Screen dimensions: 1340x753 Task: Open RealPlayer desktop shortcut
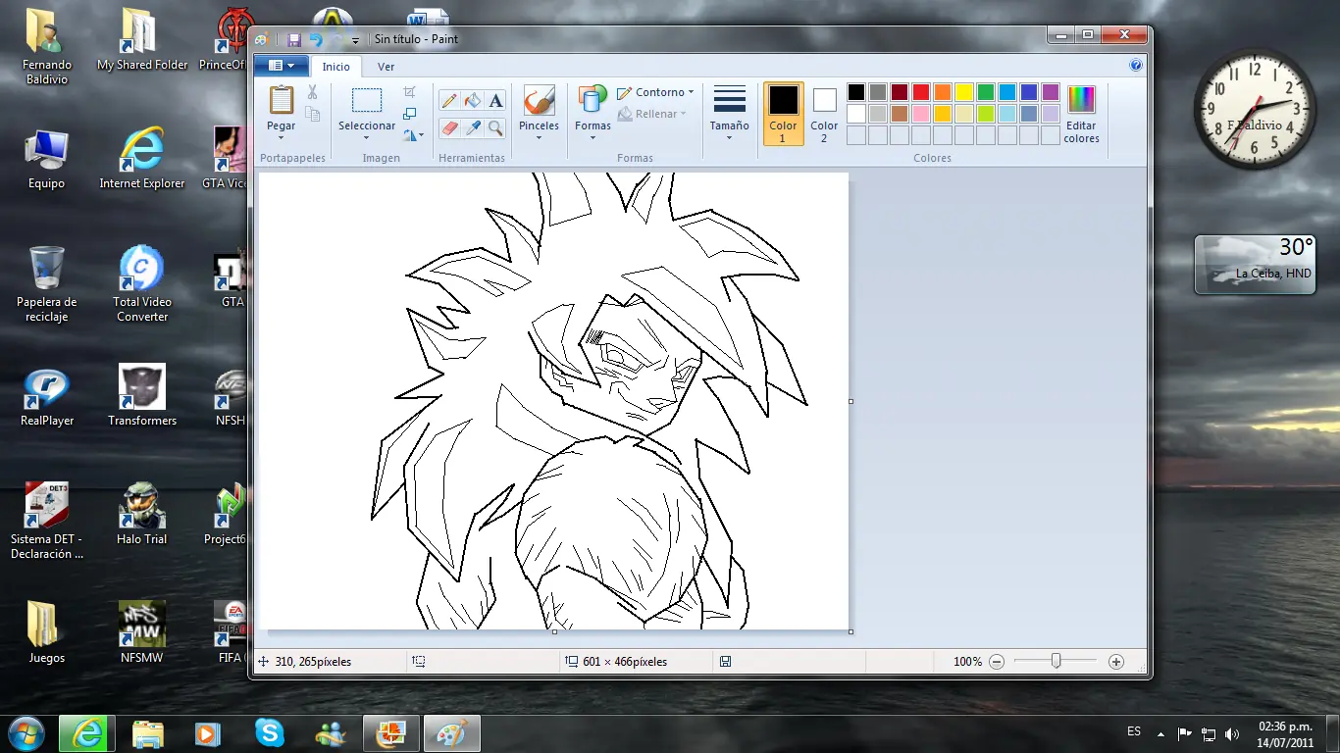pos(46,396)
